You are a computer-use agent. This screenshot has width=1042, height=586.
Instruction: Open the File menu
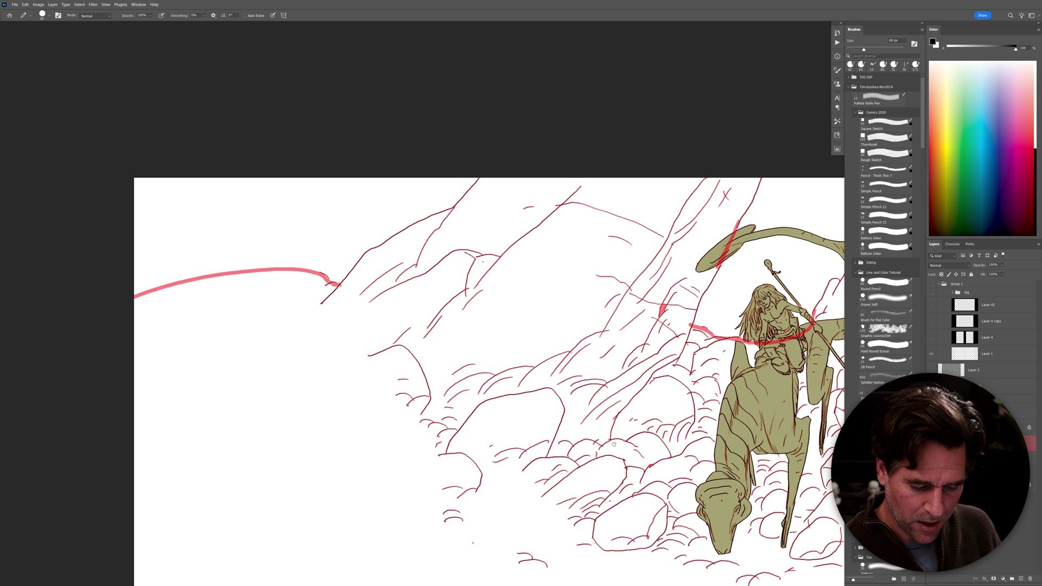[x=15, y=4]
